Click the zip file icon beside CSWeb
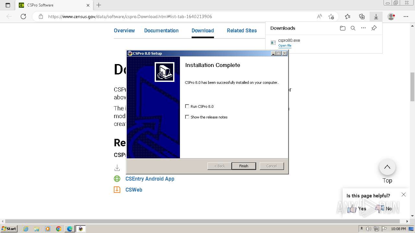 coord(117,190)
